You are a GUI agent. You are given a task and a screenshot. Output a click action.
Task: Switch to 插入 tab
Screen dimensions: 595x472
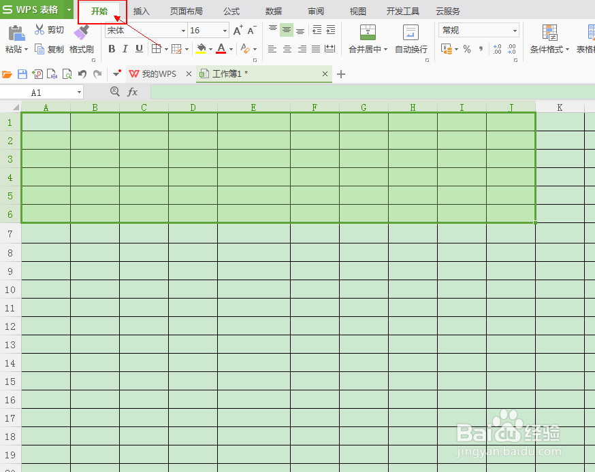tap(142, 12)
